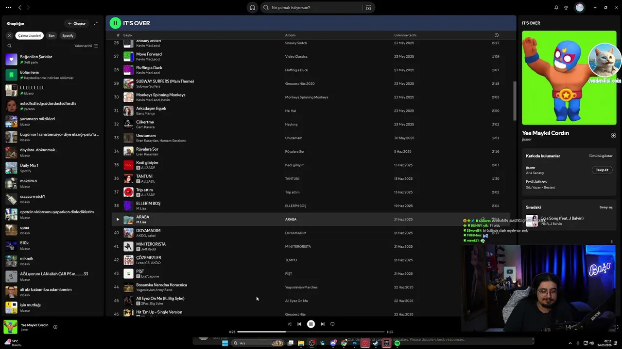This screenshot has width=622, height=349.
Task: Open the Spotify taskbar icon
Action: (397, 343)
